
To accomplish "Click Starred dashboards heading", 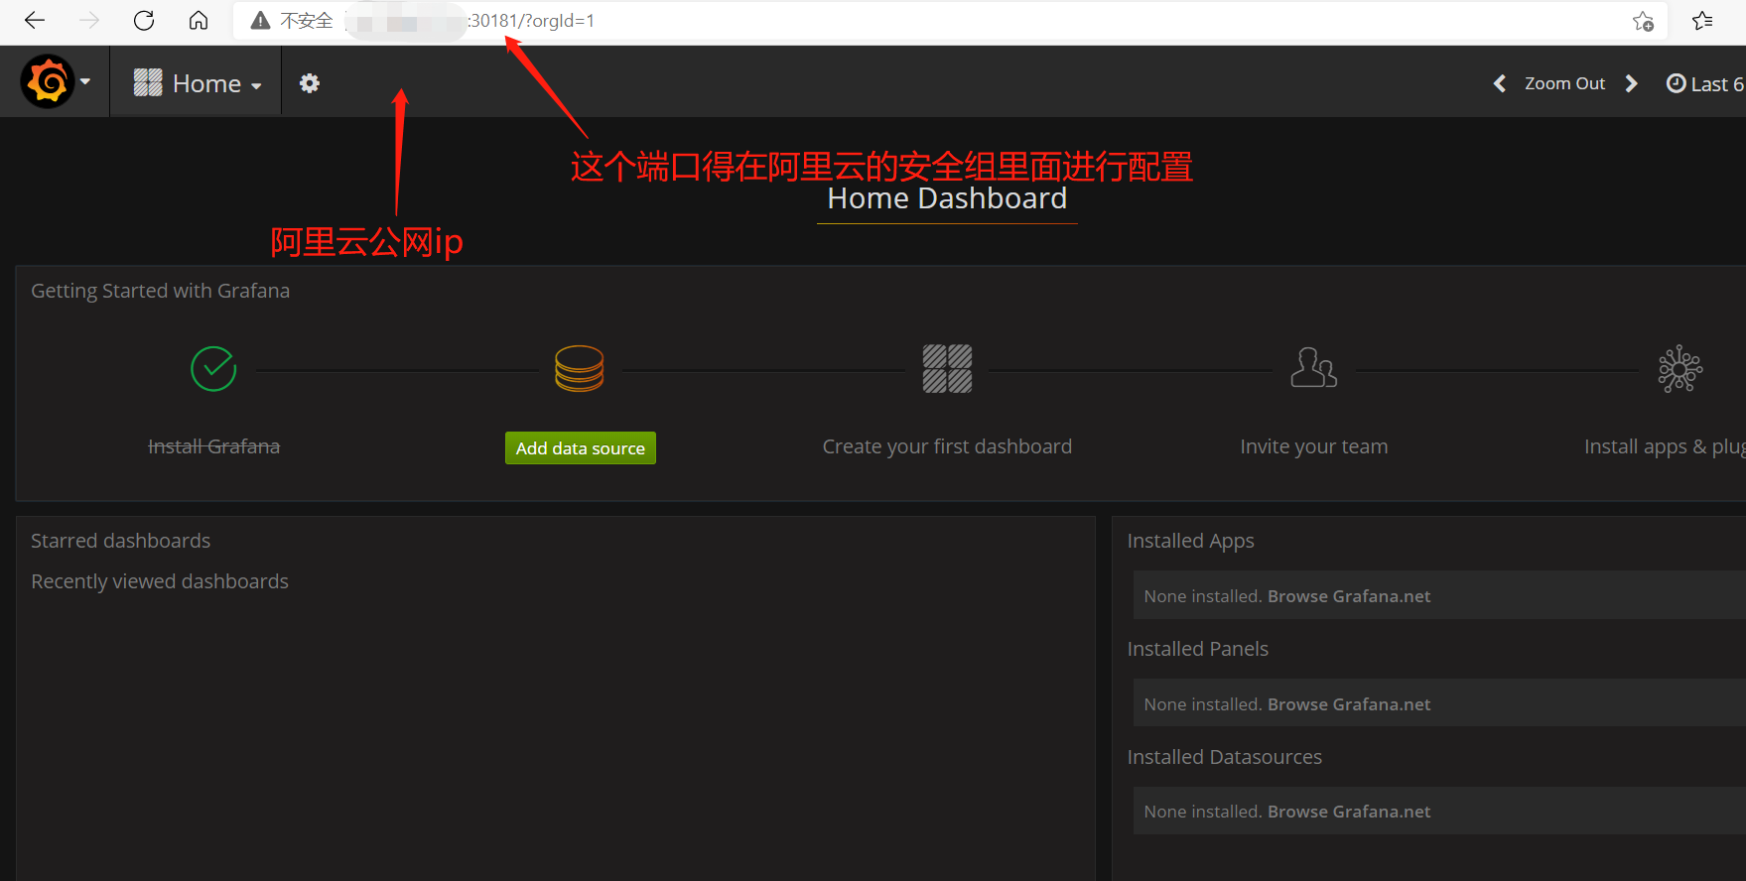I will 120,541.
